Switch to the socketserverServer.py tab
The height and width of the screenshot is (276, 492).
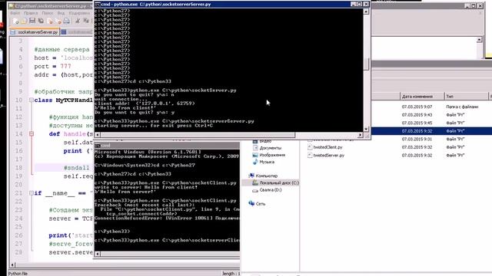coord(35,32)
